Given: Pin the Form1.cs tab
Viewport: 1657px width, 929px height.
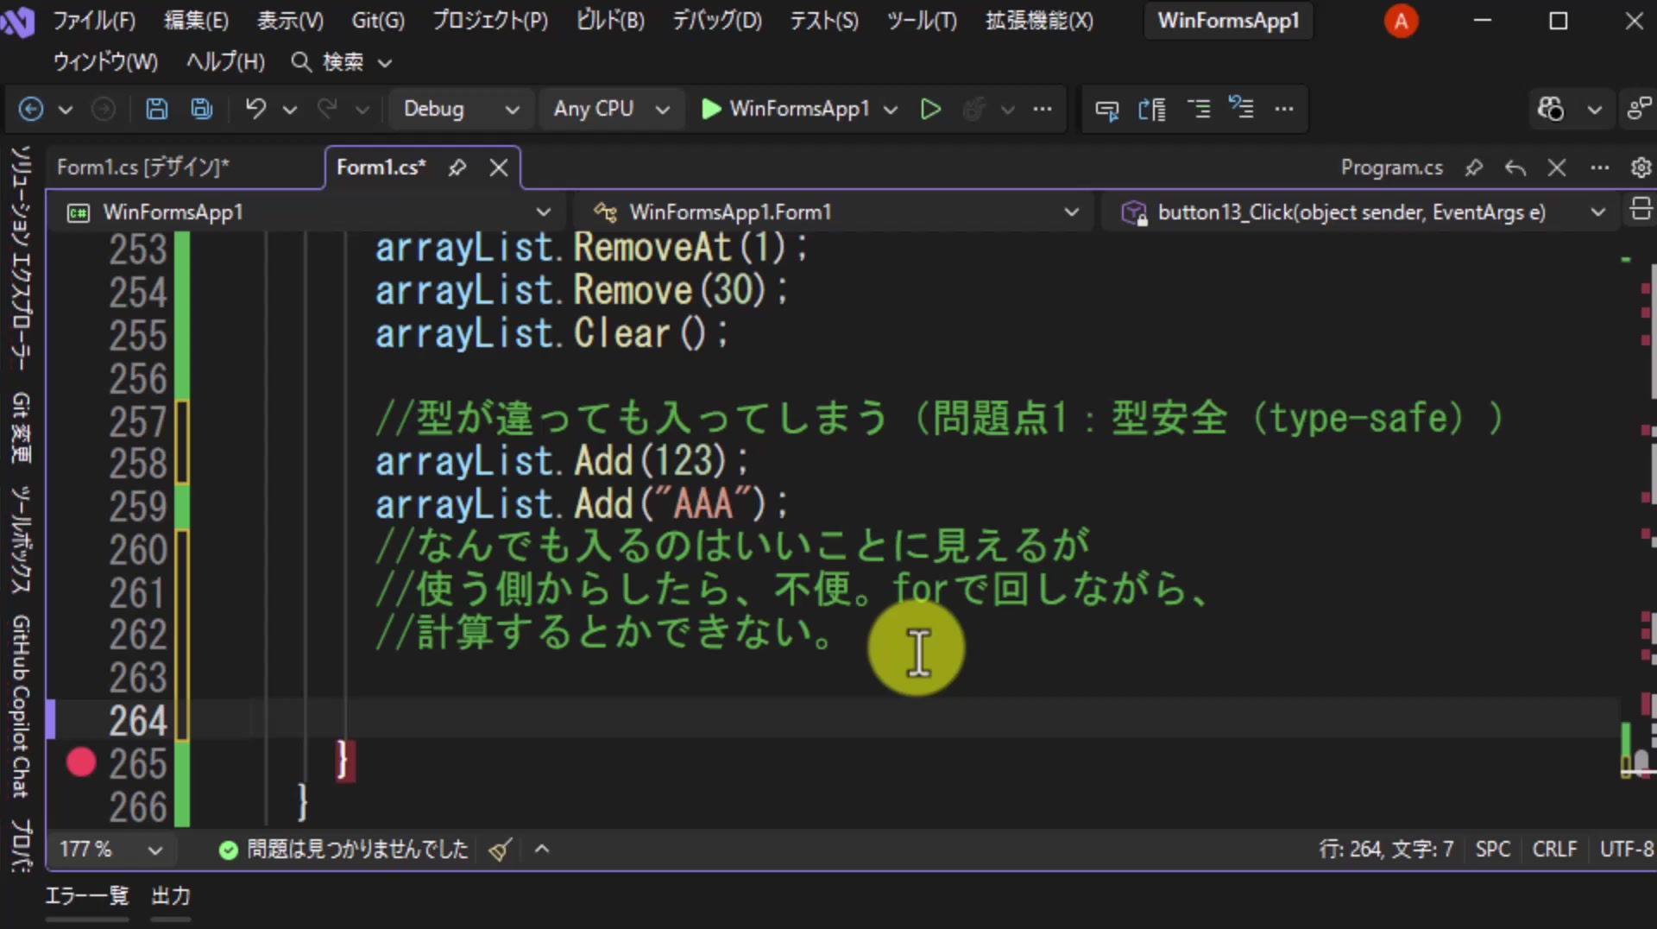Looking at the screenshot, I should (457, 167).
